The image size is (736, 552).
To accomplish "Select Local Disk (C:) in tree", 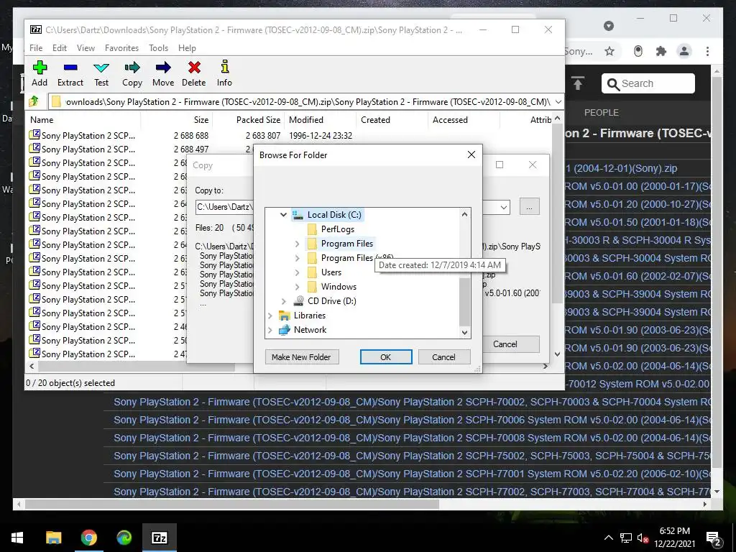I will coord(334,215).
